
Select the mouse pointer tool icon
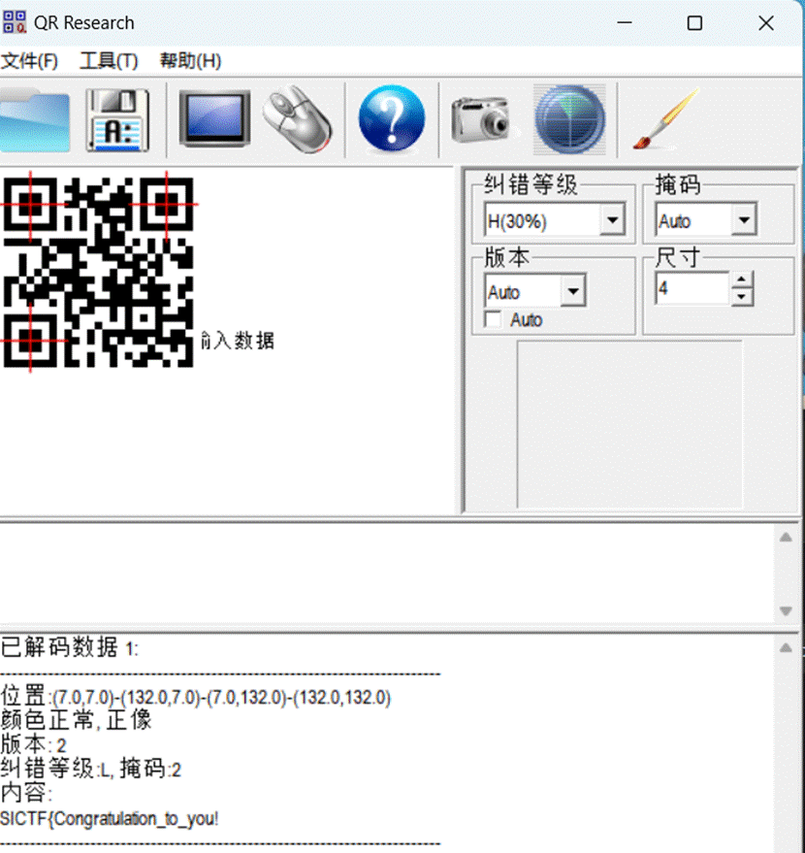click(x=298, y=119)
